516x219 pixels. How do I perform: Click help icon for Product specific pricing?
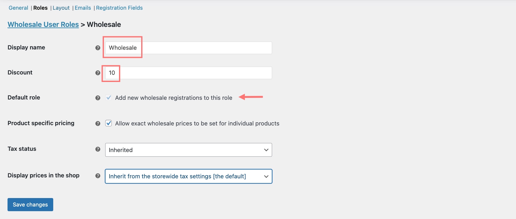(98, 124)
